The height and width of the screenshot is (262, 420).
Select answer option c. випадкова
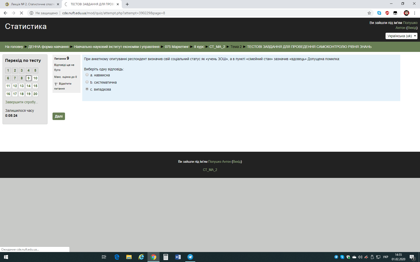click(87, 89)
